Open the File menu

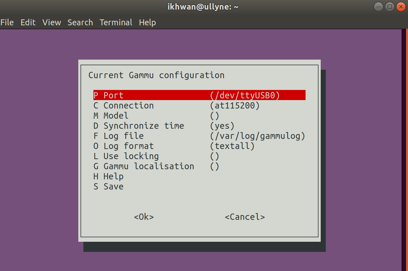[x=7, y=22]
